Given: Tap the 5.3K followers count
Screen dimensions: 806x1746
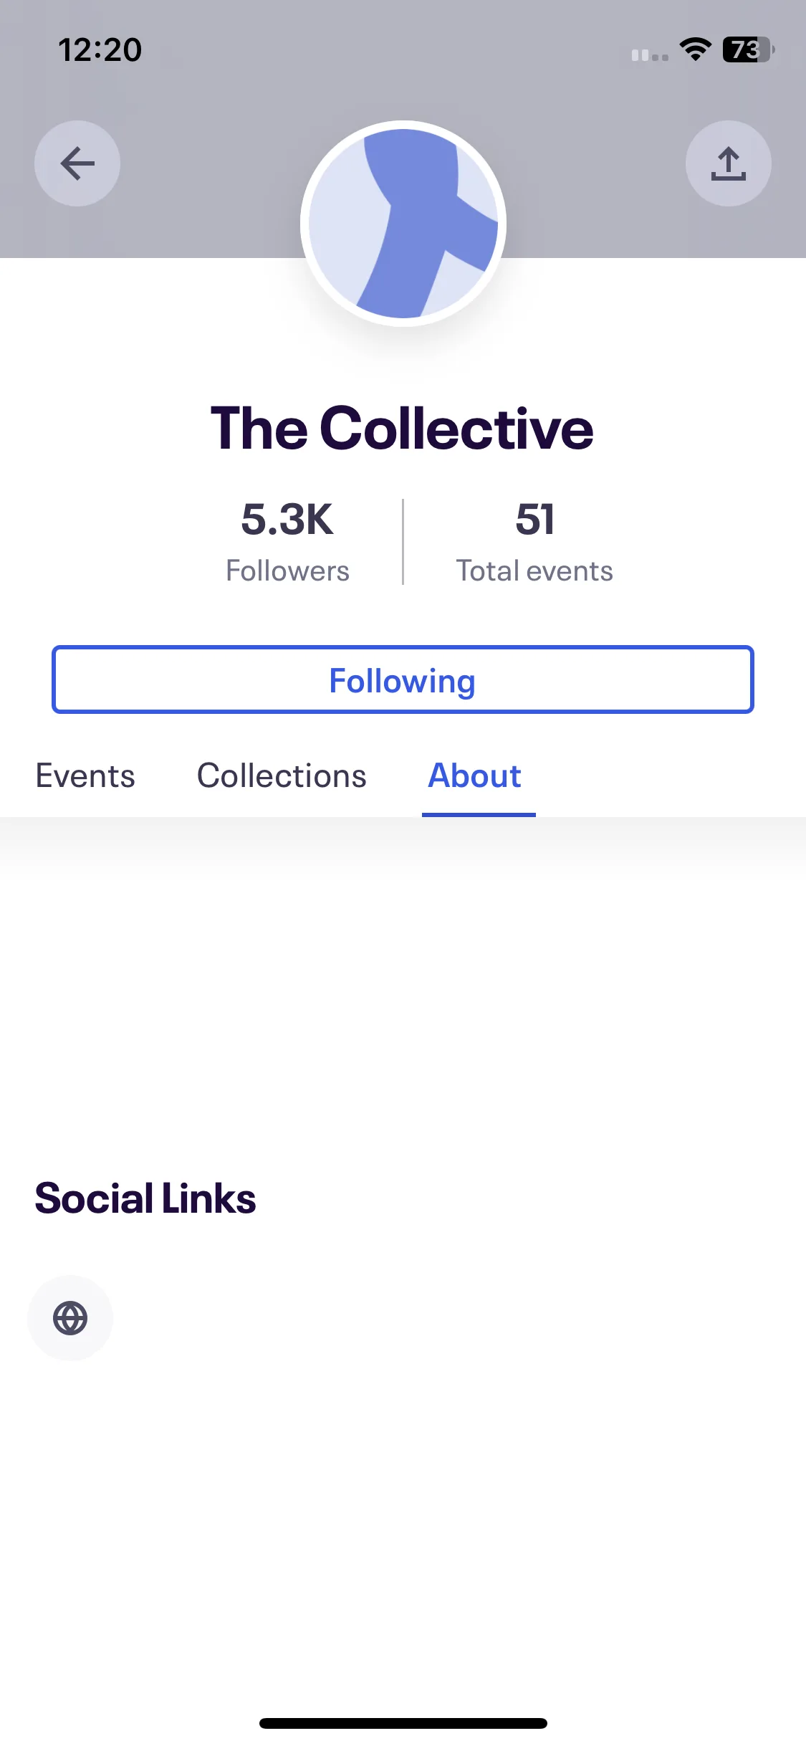Looking at the screenshot, I should (x=287, y=519).
